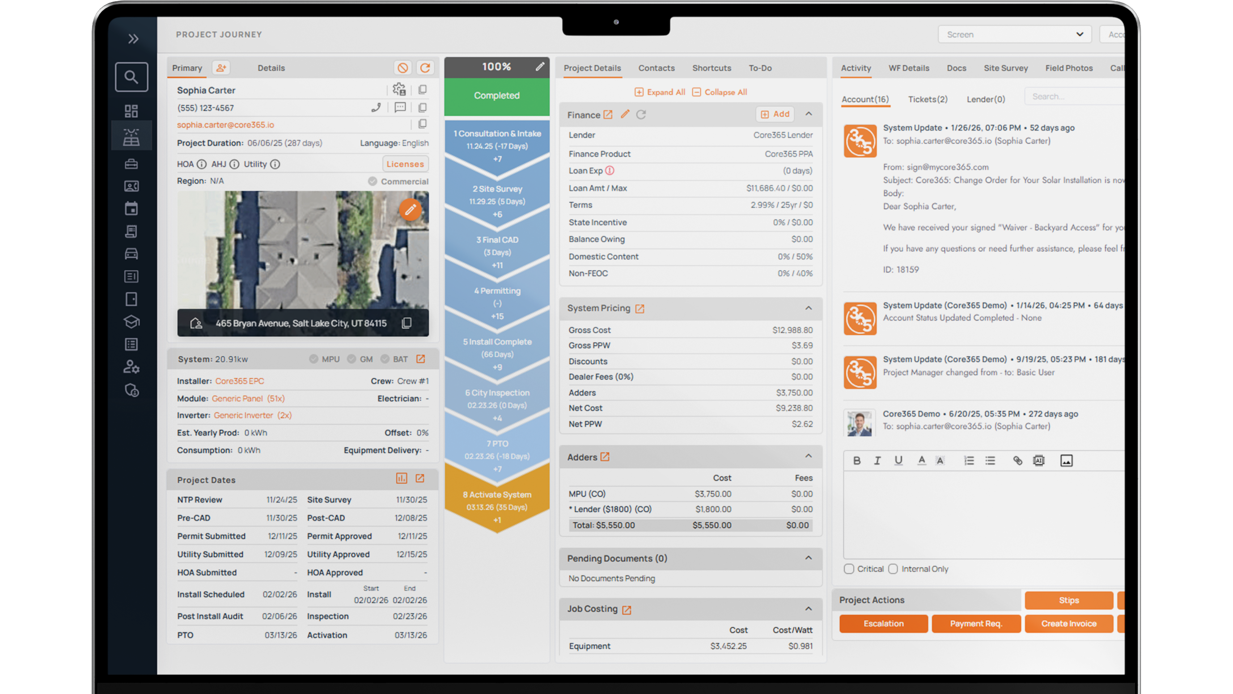Open the calendar icon in the left sidebar
This screenshot has height=694, width=1233.
(x=131, y=209)
